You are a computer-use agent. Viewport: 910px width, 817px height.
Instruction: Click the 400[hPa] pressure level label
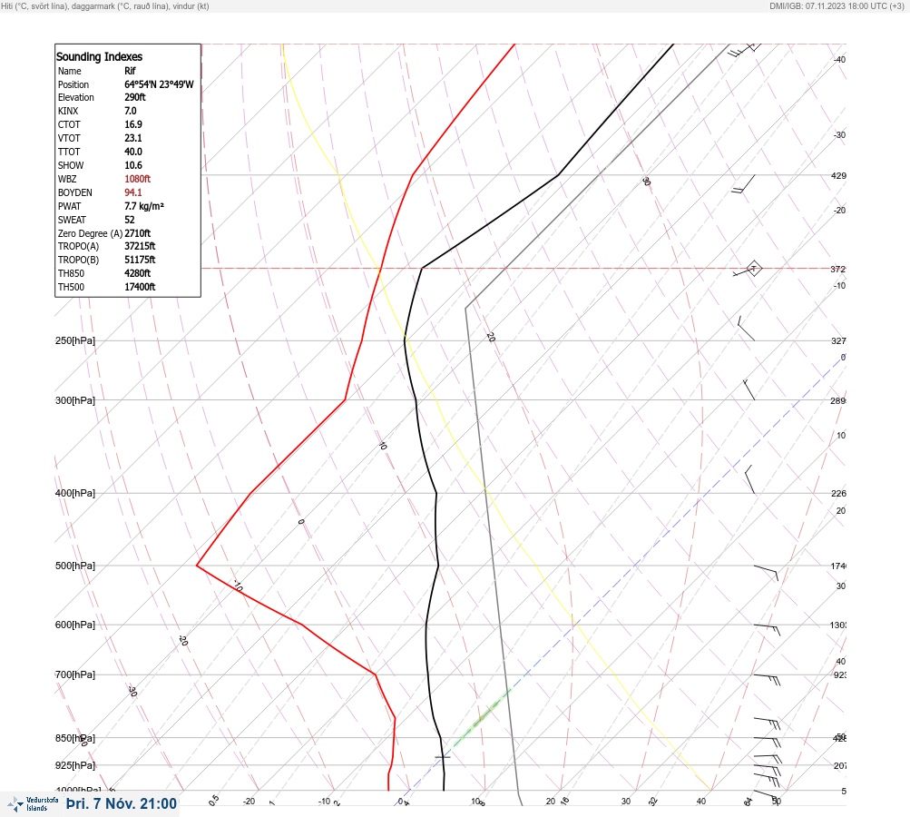click(x=75, y=493)
